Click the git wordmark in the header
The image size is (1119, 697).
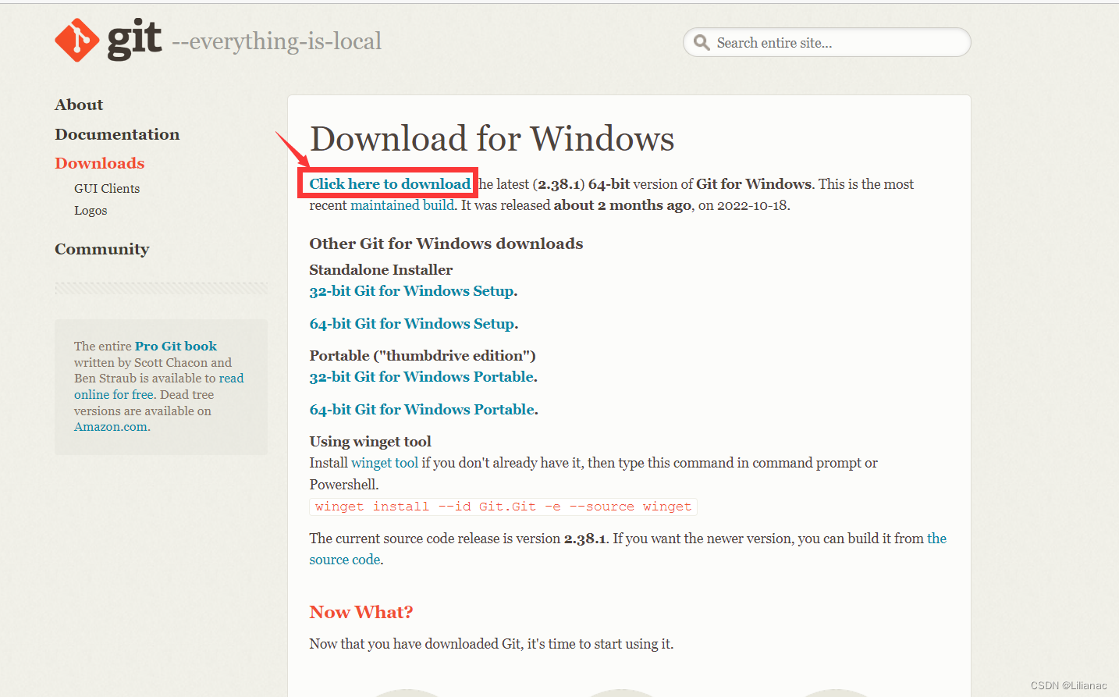(x=134, y=38)
